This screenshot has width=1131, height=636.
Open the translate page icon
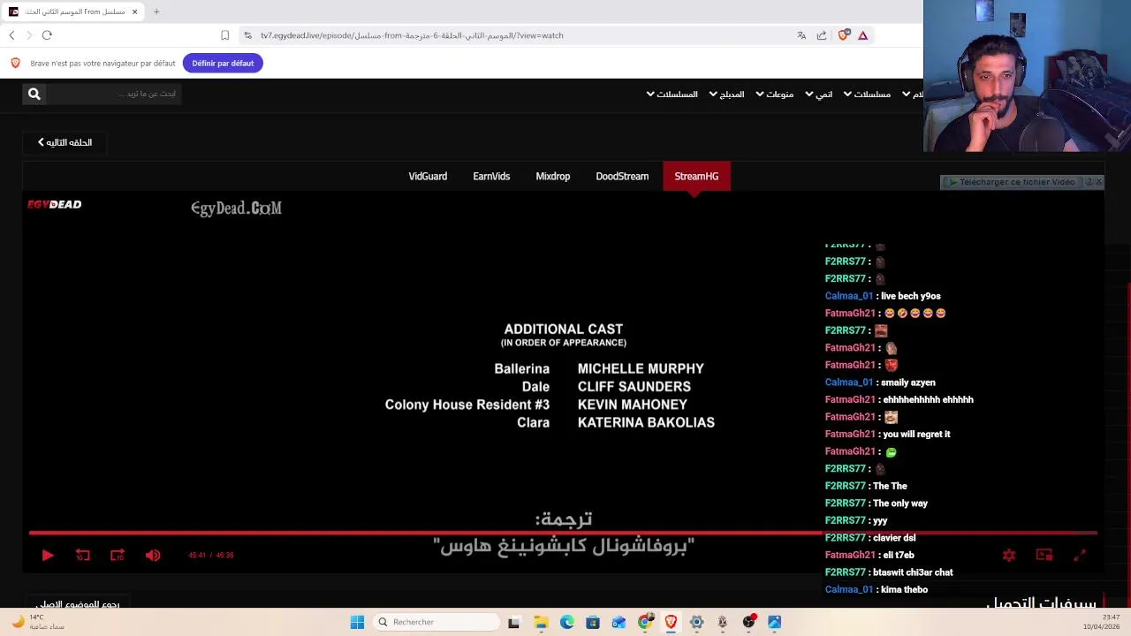(801, 35)
